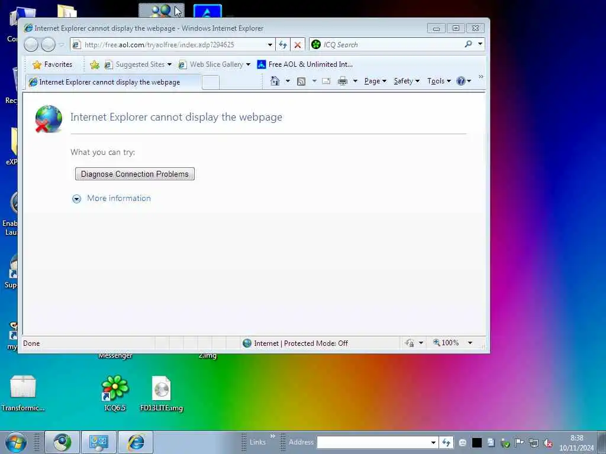Viewport: 606px width, 454px height.
Task: Open the address bar URL history dropdown
Action: click(x=270, y=44)
